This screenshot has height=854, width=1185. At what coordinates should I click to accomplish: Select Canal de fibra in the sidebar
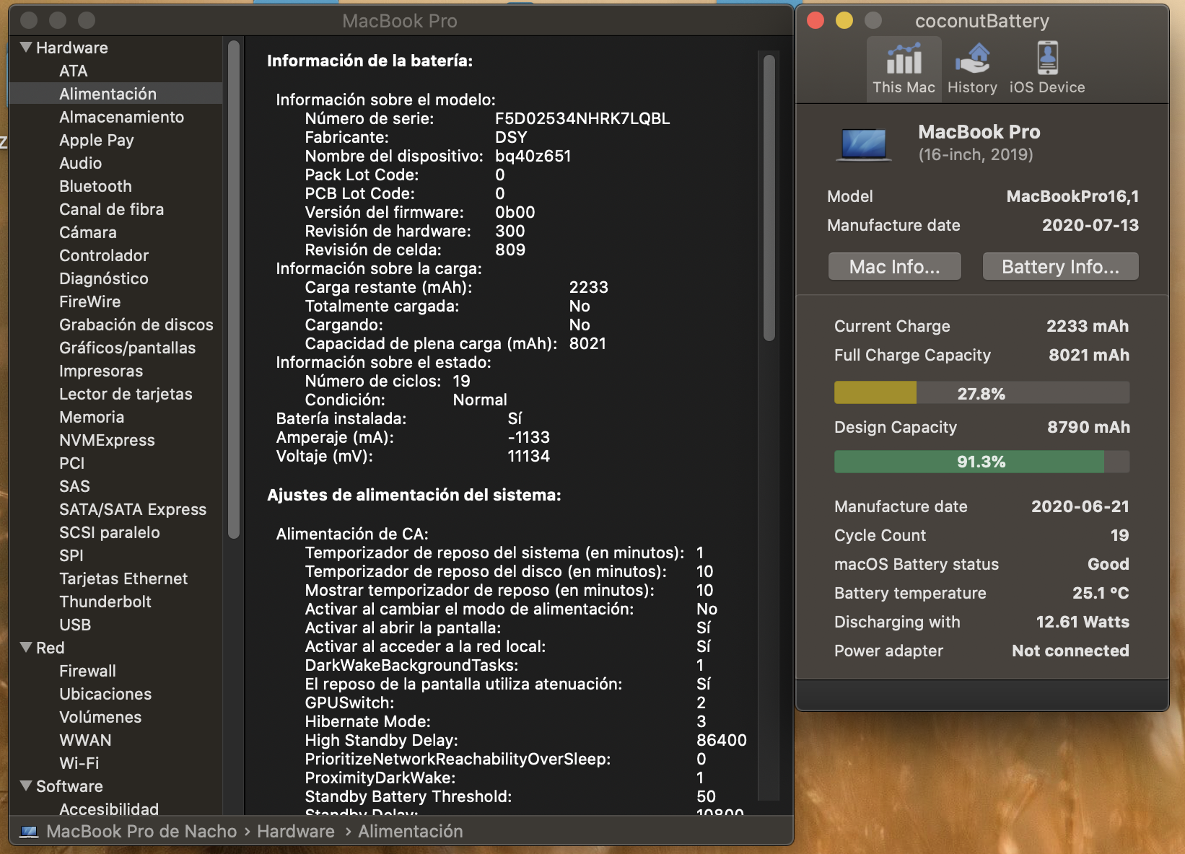[111, 209]
